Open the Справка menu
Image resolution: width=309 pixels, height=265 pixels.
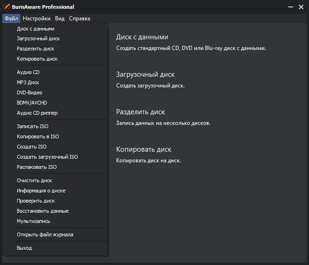click(x=80, y=18)
